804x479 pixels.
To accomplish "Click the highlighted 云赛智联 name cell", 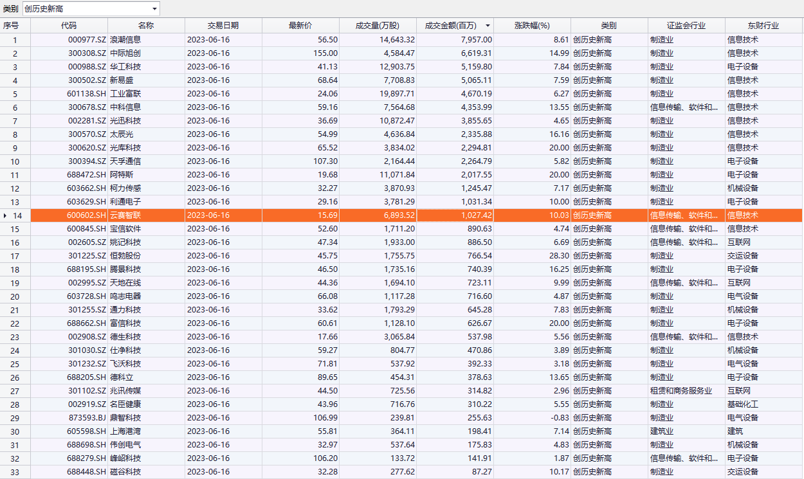I will [125, 215].
